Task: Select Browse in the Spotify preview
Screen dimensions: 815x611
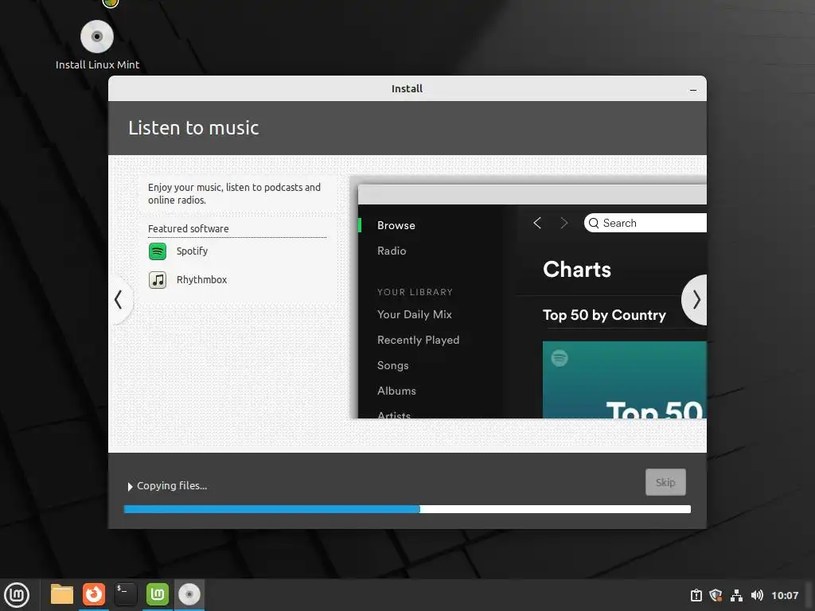Action: (x=396, y=225)
